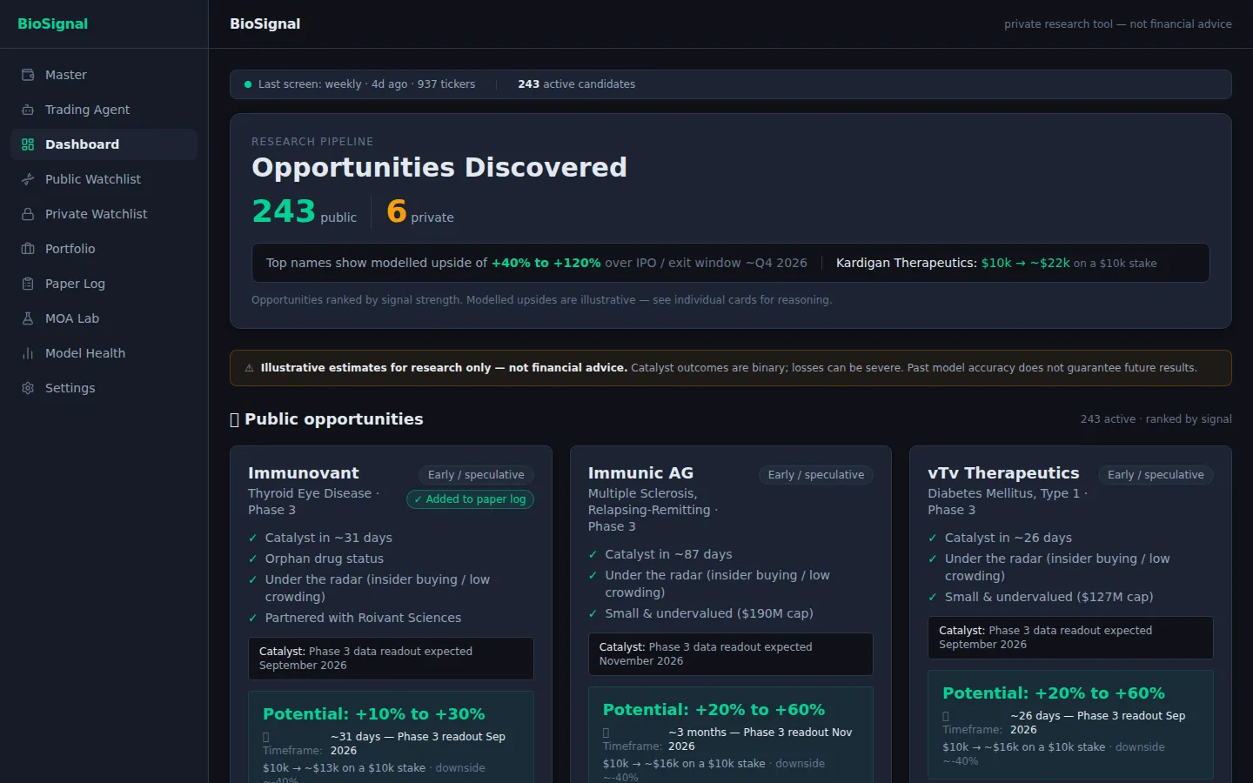Click Thyroid Eye Disease Phase 3 subtitle

(313, 501)
